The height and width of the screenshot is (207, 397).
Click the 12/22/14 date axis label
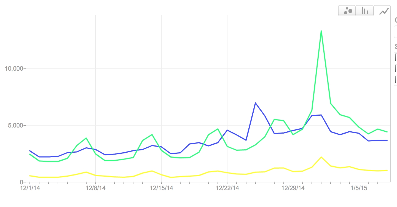point(227,188)
